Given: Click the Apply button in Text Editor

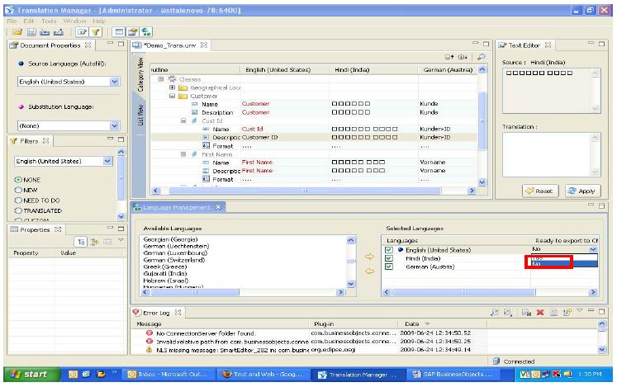Looking at the screenshot, I should coord(582,191).
